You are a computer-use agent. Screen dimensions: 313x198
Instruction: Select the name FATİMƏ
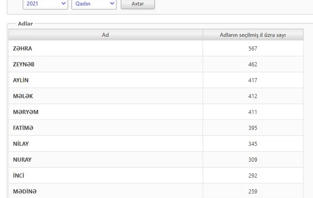pyautogui.click(x=23, y=128)
